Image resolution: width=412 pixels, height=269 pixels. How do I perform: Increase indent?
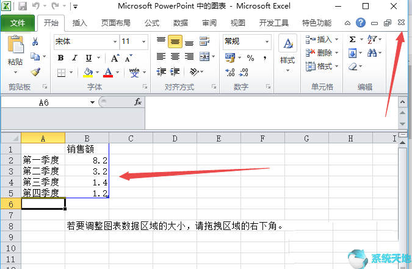point(175,72)
